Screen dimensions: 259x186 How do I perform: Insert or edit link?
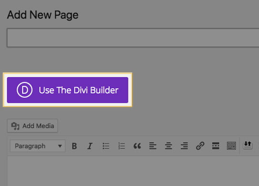tap(200, 146)
